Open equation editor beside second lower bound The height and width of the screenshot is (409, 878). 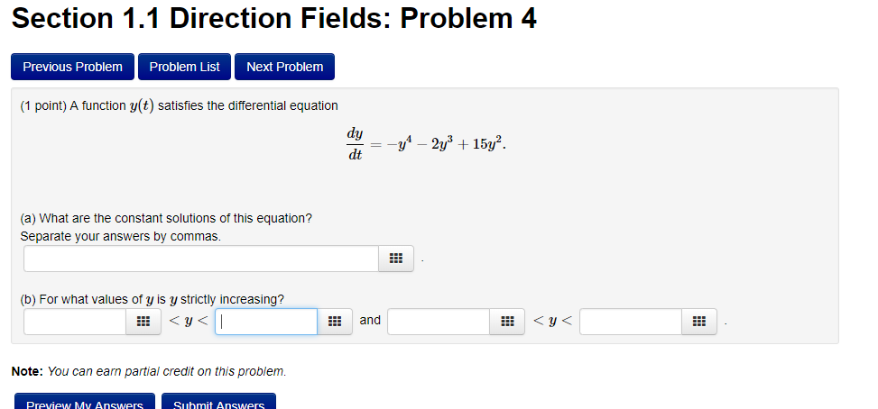(507, 322)
